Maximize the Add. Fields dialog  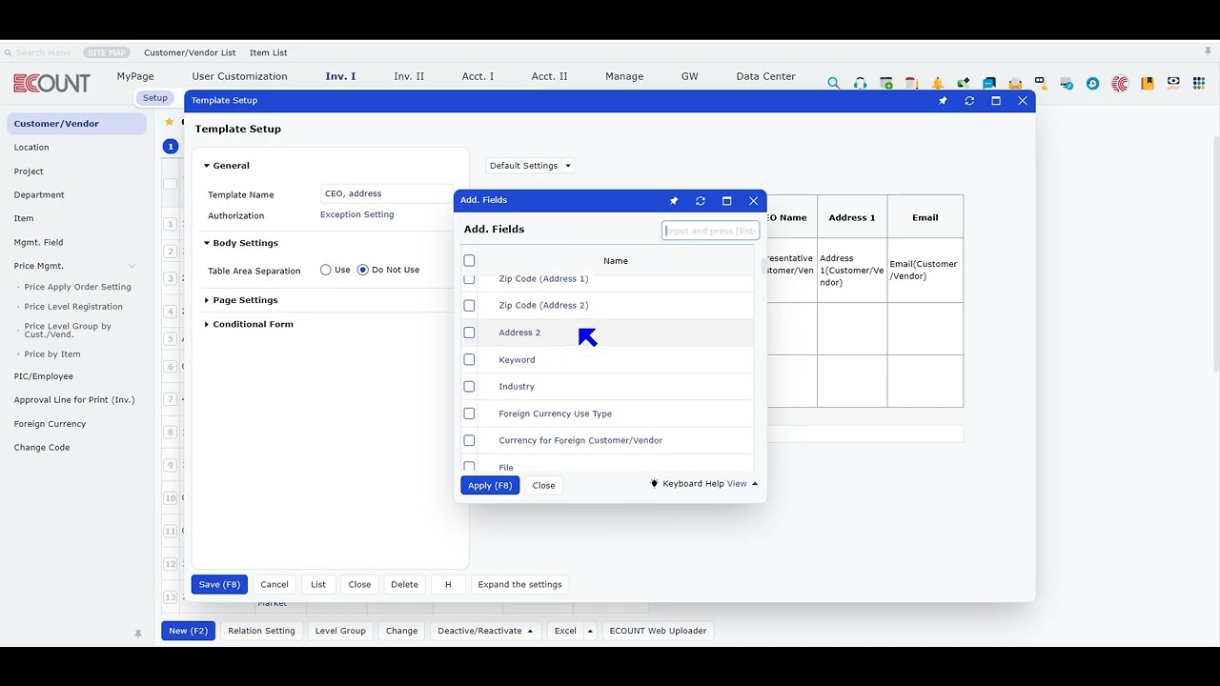[727, 201]
